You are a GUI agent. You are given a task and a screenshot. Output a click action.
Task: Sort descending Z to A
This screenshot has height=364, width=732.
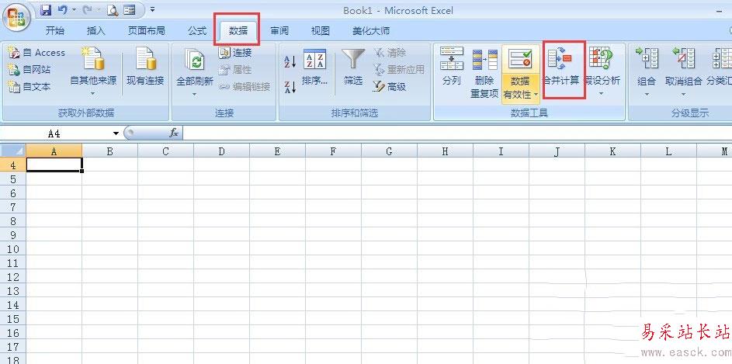tap(290, 87)
